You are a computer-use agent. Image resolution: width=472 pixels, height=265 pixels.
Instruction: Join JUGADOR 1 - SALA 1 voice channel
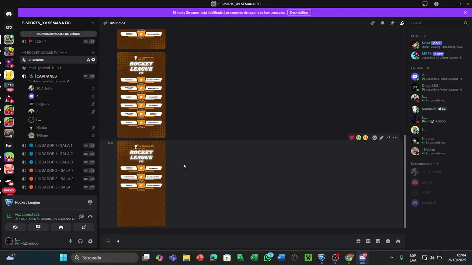[x=58, y=145]
